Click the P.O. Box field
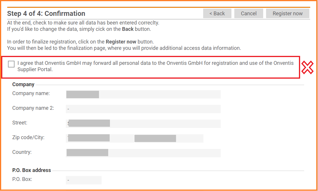 tap(84, 180)
